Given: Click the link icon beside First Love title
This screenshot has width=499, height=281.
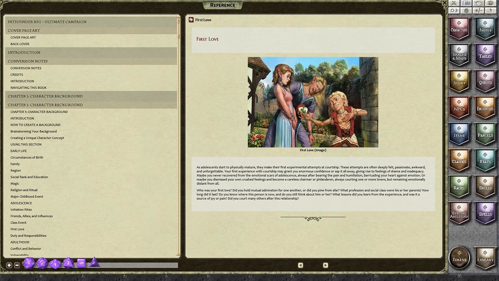Looking at the screenshot, I should pyautogui.click(x=191, y=20).
